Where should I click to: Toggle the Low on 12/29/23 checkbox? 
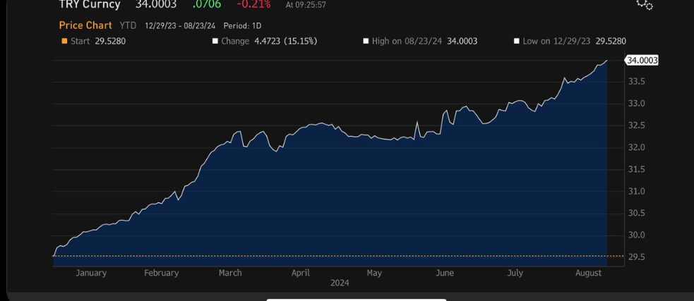[517, 41]
